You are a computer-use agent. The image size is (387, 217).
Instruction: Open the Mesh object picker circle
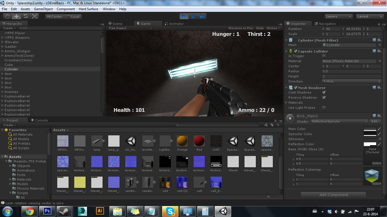tap(380, 45)
